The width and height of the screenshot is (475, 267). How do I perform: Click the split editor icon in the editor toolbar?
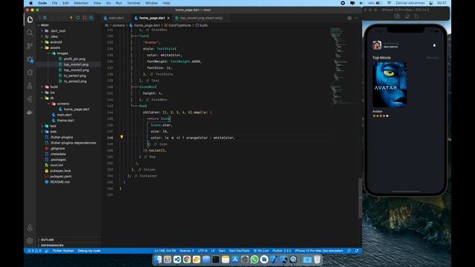pos(350,18)
